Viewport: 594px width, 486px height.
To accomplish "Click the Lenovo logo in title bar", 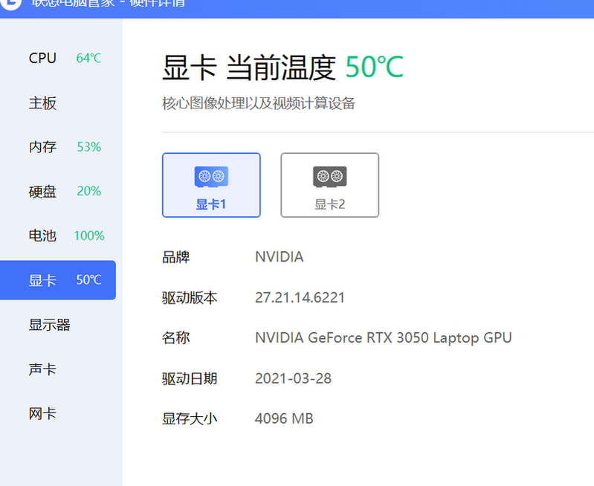I will coord(10,4).
